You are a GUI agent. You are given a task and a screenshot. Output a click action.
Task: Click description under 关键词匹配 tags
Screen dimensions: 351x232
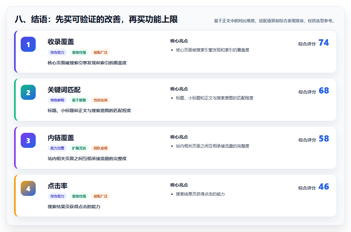[89, 111]
